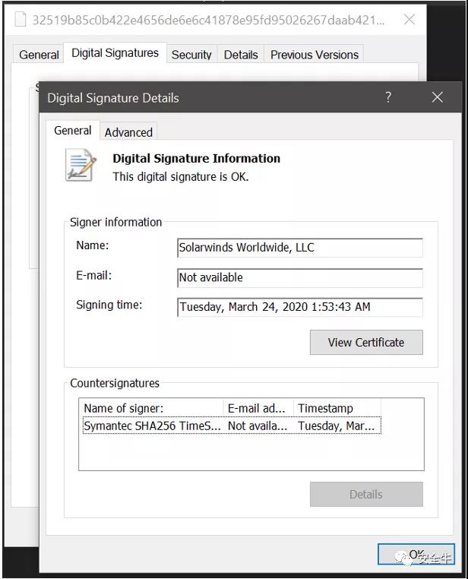Select the General tab in signature details
Viewport: 468px width, 579px height.
pyautogui.click(x=72, y=131)
